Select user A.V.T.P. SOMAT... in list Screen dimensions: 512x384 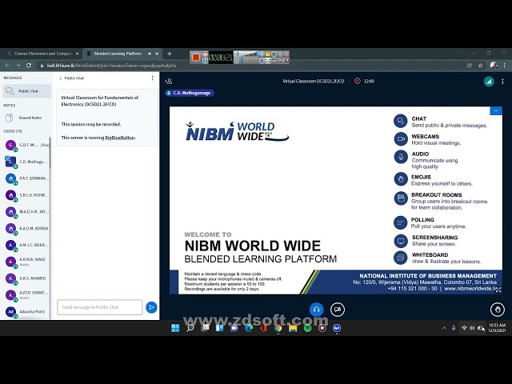coord(26,295)
